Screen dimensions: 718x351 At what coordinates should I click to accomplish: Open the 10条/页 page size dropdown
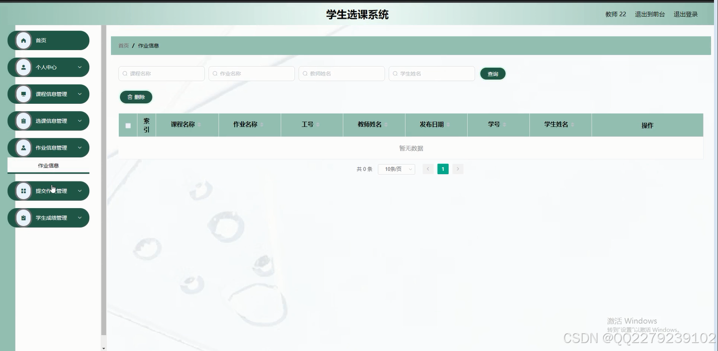click(396, 169)
